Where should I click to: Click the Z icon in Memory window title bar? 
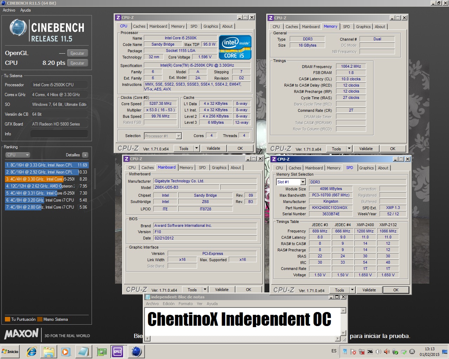pyautogui.click(x=270, y=18)
